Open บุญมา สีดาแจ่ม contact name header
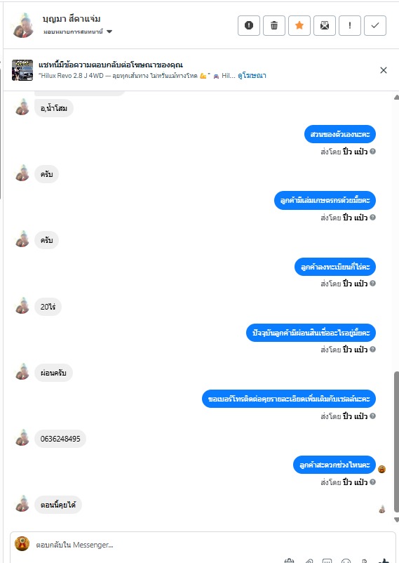The width and height of the screenshot is (399, 563). click(x=72, y=19)
